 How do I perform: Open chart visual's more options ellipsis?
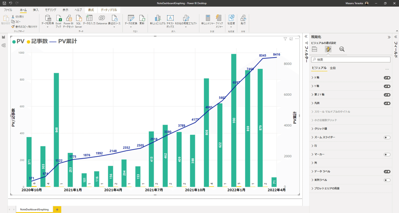tap(297, 39)
